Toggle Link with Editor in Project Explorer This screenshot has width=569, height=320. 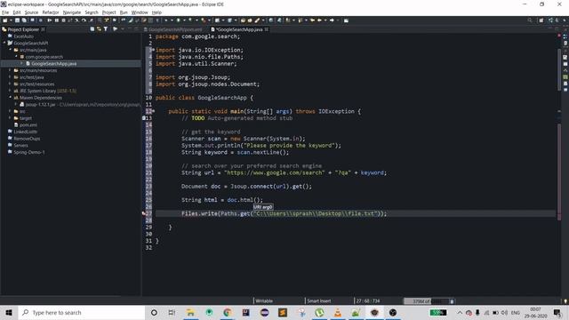click(x=99, y=29)
